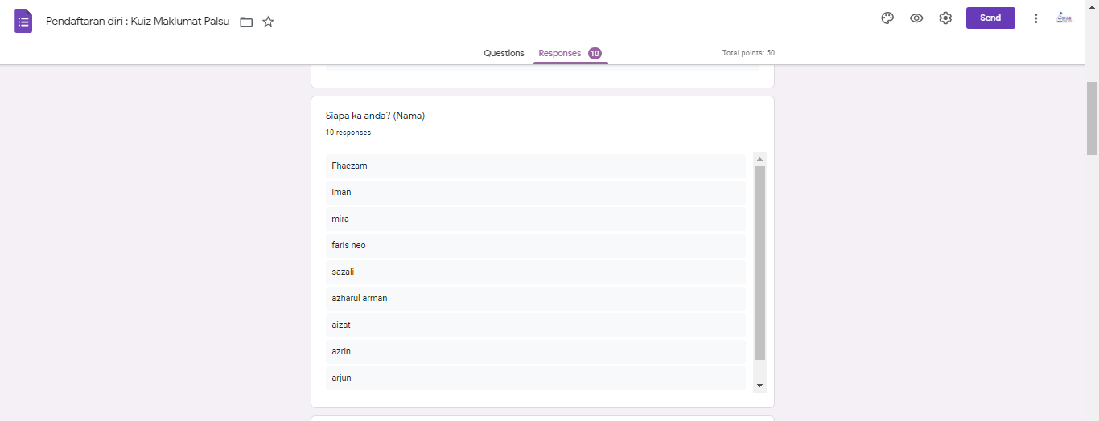Viewport: 1099px width, 421px height.
Task: Click the account profile avatar
Action: pos(1064,18)
